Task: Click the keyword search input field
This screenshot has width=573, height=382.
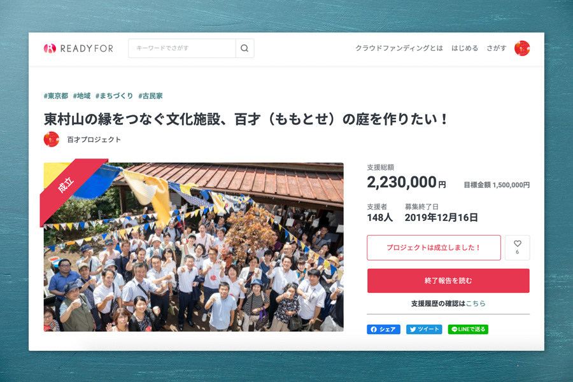Action: coord(182,48)
